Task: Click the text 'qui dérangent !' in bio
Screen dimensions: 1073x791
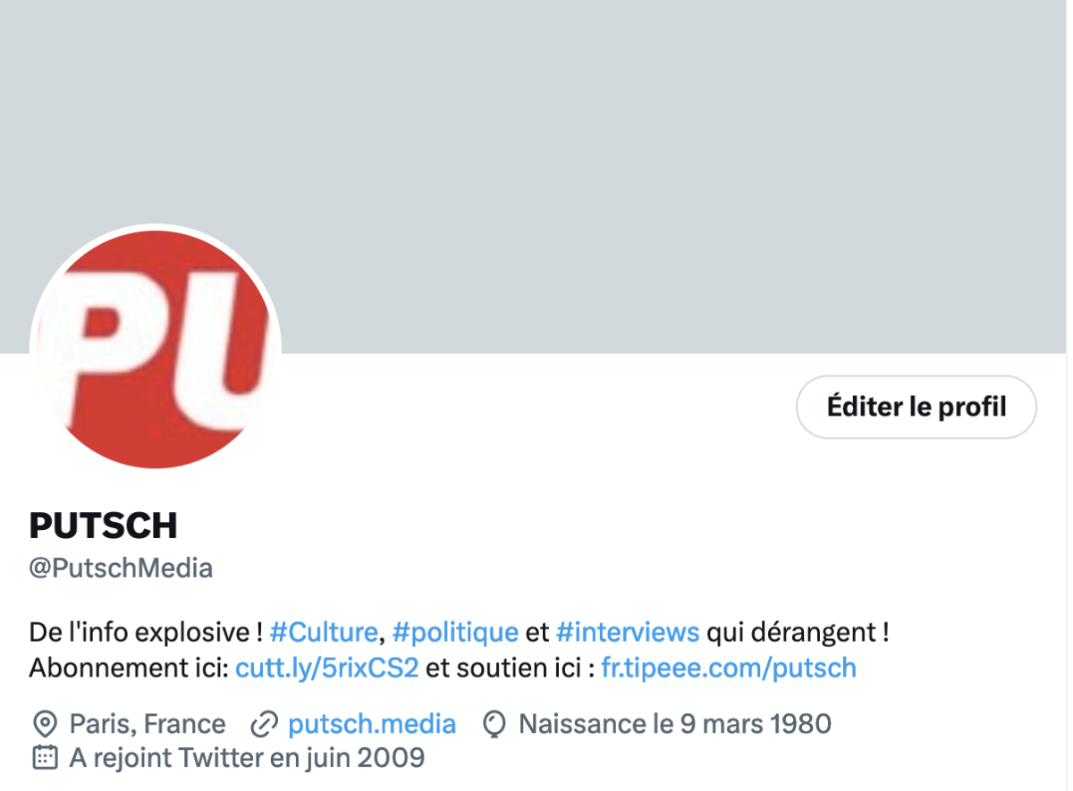Action: pos(798,633)
